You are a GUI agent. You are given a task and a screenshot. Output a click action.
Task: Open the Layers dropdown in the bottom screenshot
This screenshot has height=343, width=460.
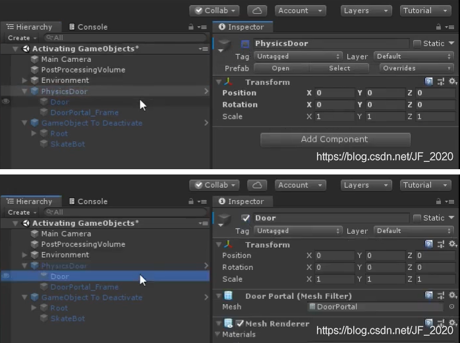click(366, 185)
